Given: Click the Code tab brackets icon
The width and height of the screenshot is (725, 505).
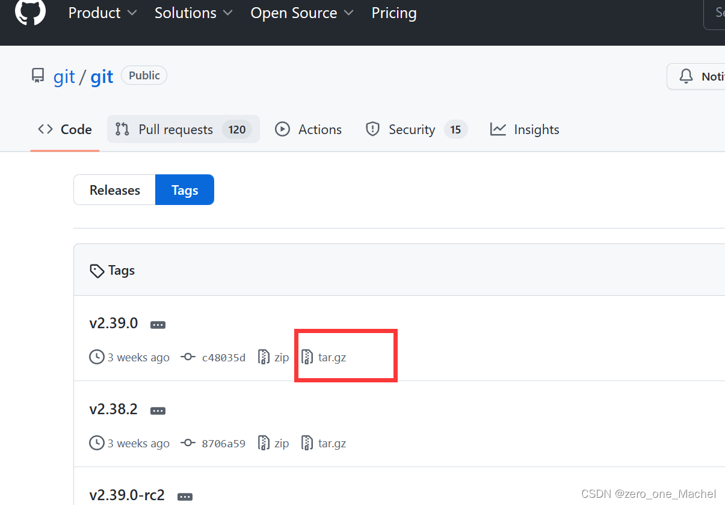Looking at the screenshot, I should tap(45, 129).
